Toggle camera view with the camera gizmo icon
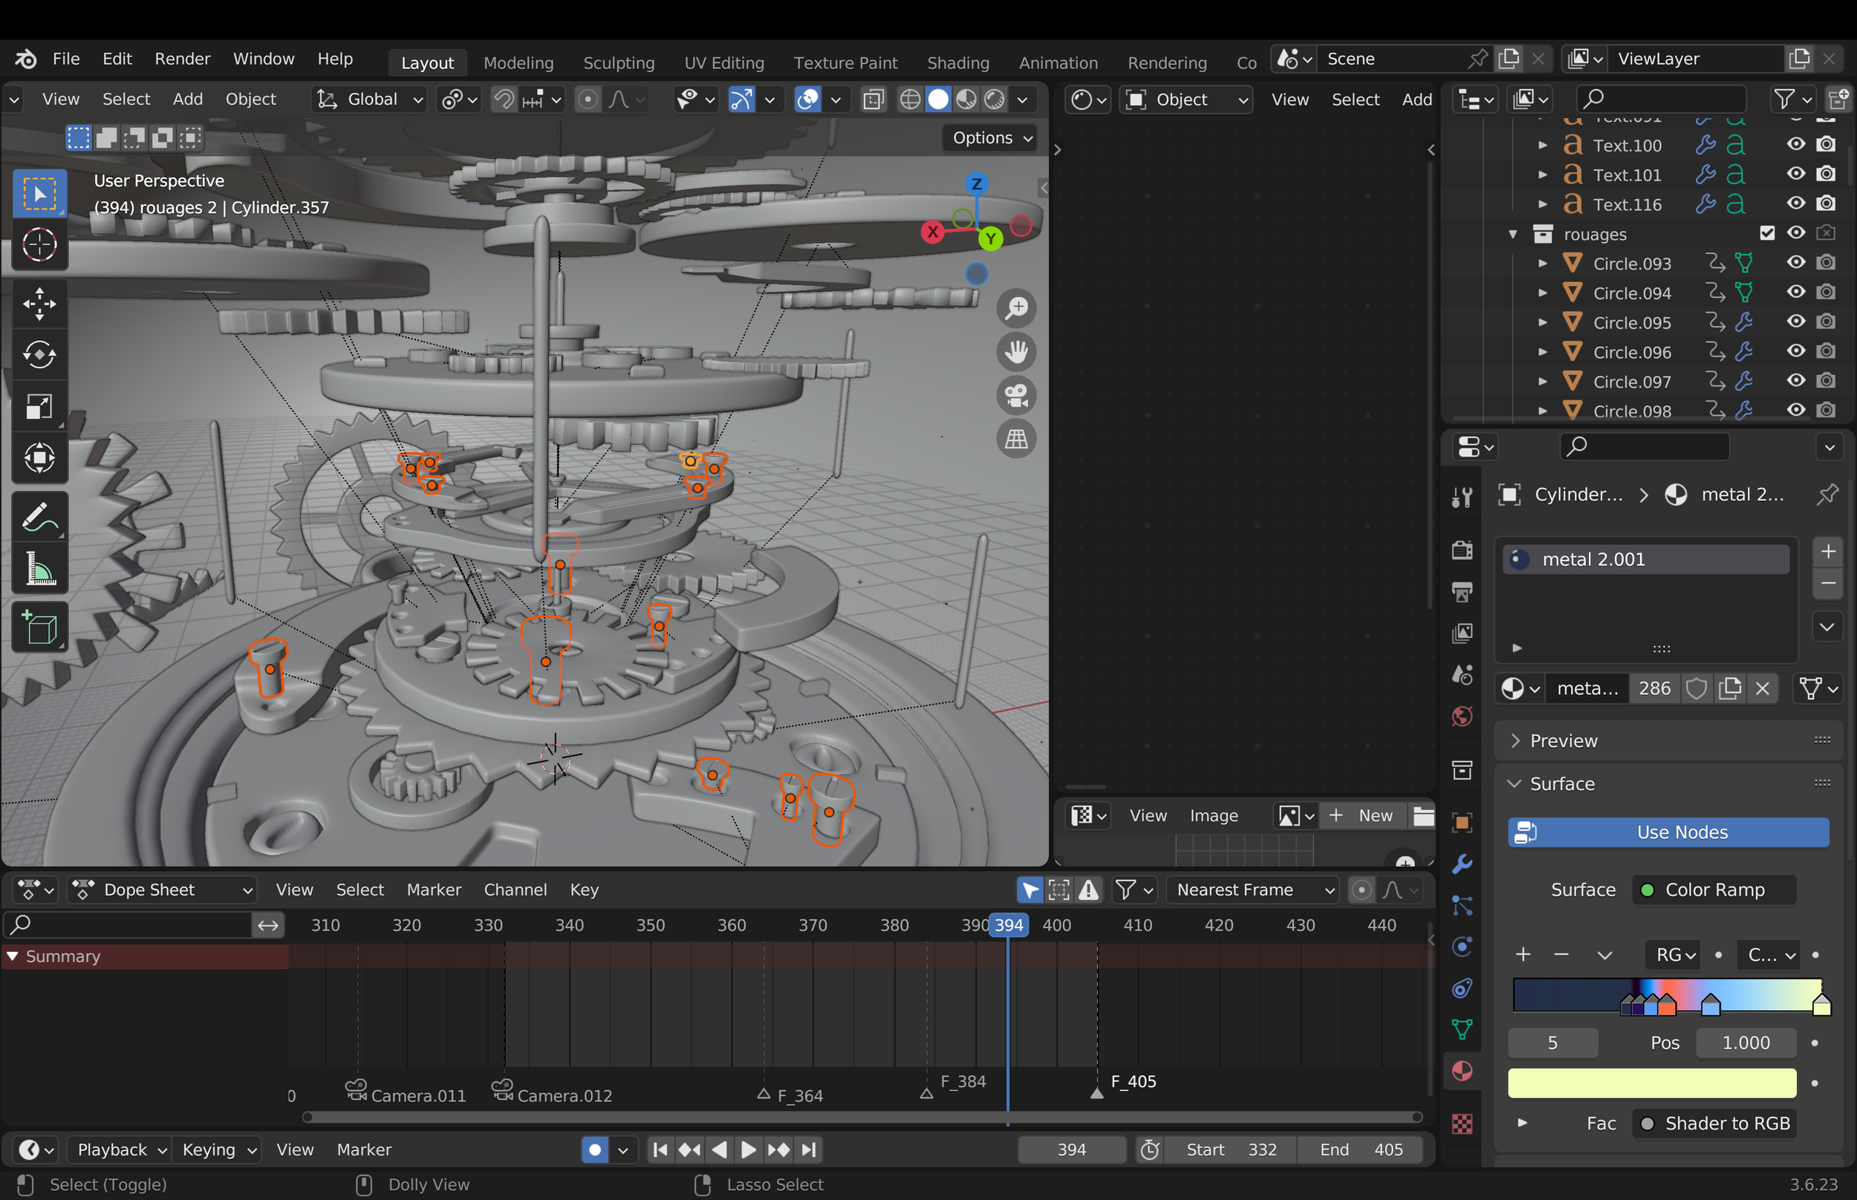 pyautogui.click(x=1016, y=395)
